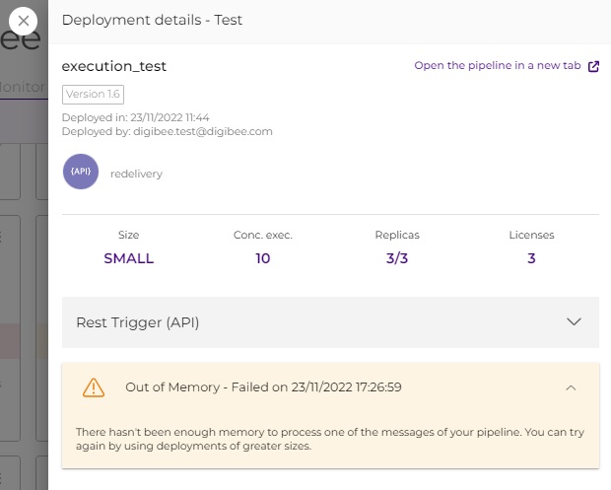The height and width of the screenshot is (490, 611).
Task: Click the SMALL deployment size value
Action: [129, 258]
